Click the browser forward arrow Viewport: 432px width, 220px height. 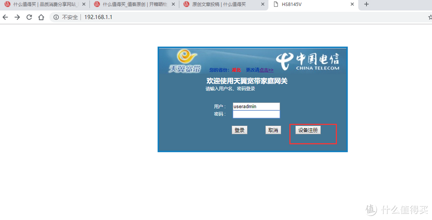pyautogui.click(x=17, y=17)
